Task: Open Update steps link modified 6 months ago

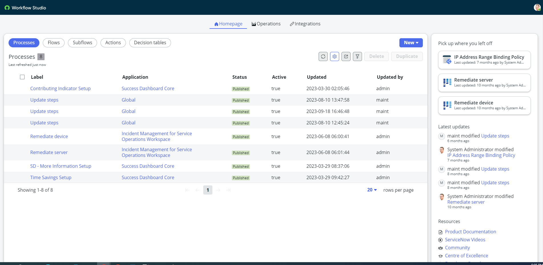Action: 495,136
